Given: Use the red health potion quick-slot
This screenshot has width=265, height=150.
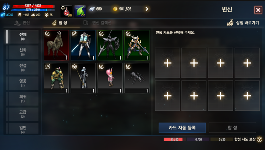Looking at the screenshot, I should click(x=67, y=11).
